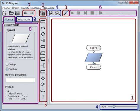
Task: Redo with the right arrow button
Action: click(32, 13)
